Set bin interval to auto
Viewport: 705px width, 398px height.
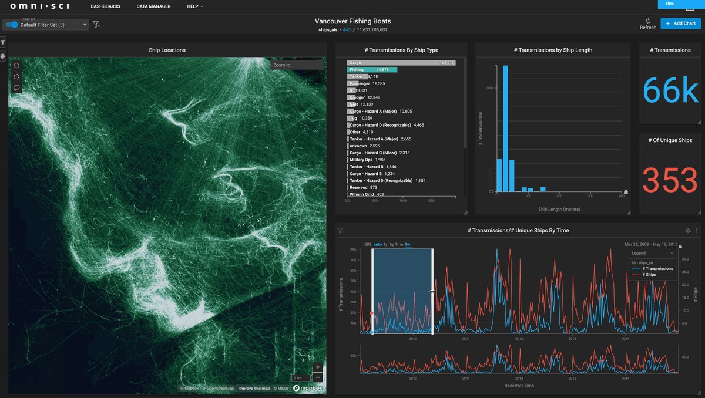[377, 244]
